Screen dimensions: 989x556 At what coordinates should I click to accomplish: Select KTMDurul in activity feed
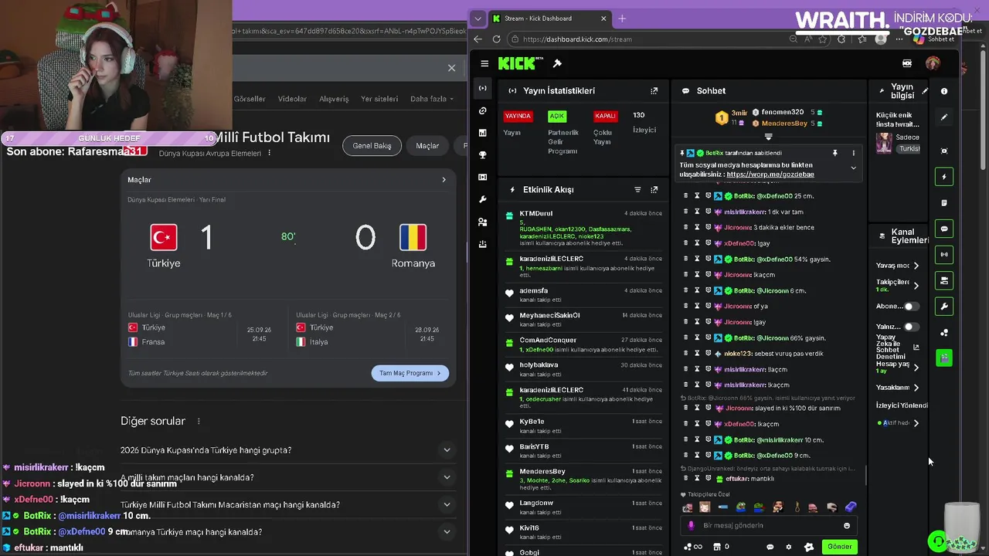(x=536, y=213)
